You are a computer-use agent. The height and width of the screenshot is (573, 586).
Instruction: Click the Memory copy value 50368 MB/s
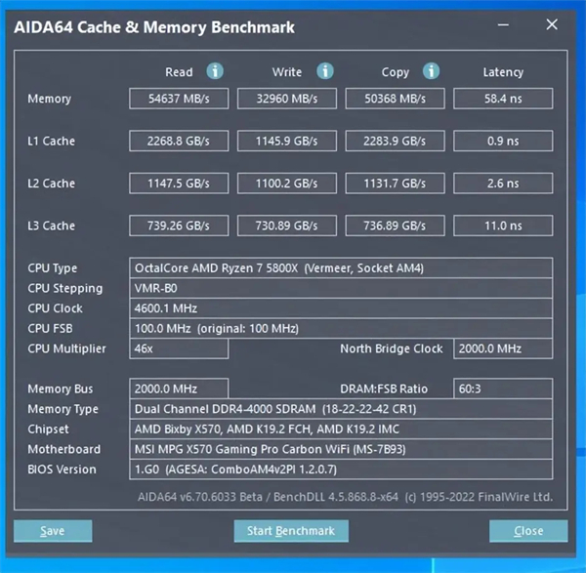(397, 99)
